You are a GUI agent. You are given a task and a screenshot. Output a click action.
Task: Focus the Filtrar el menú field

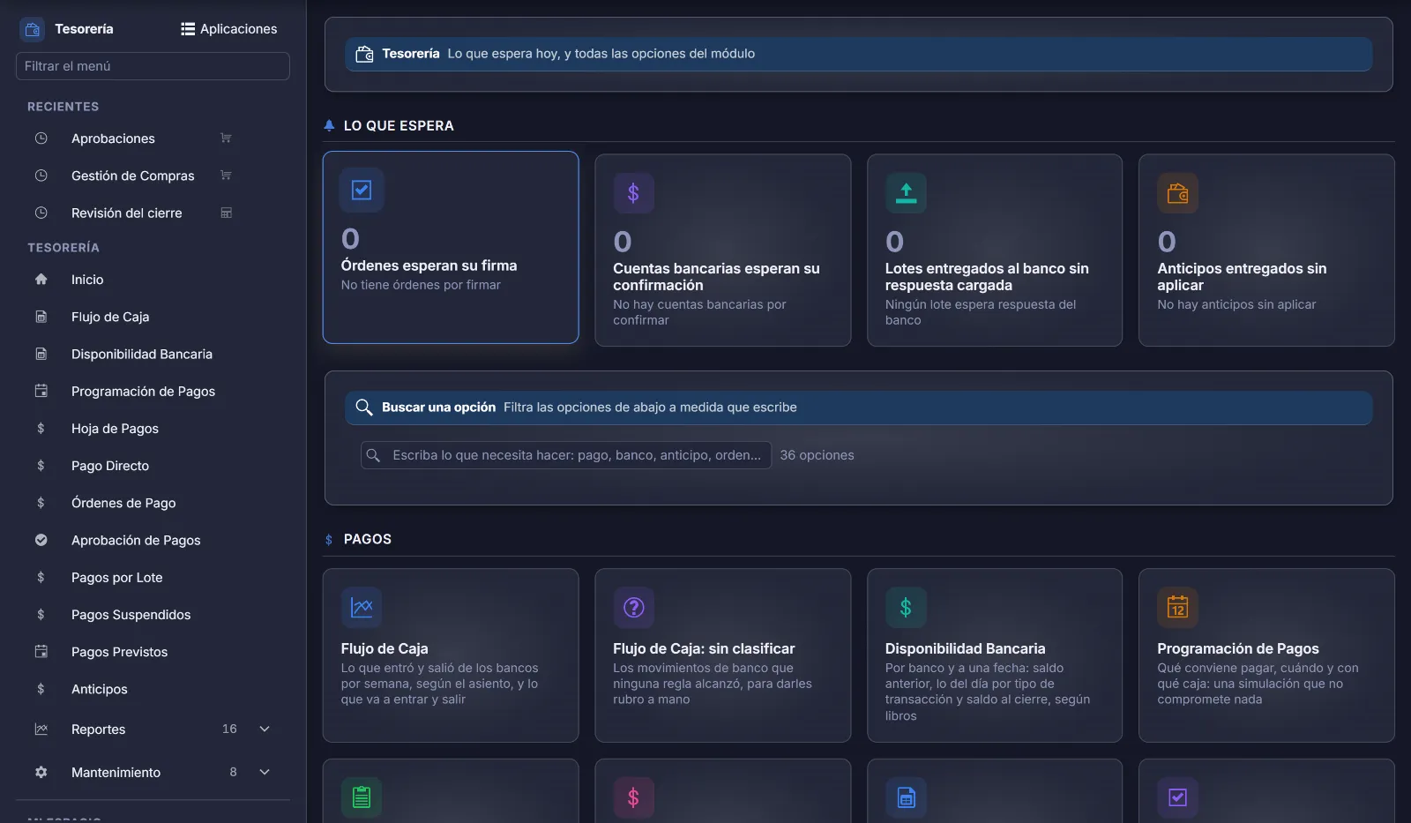[x=153, y=66]
